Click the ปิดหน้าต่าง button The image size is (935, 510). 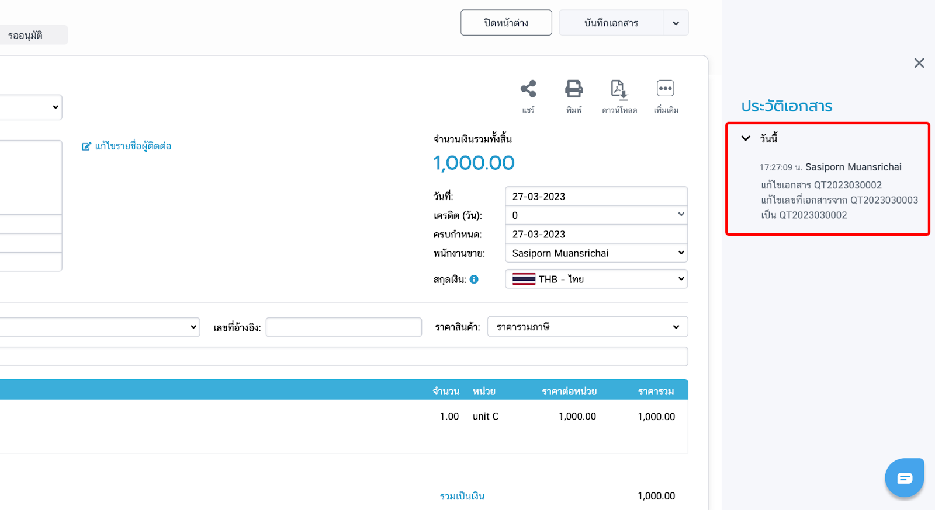coord(506,23)
